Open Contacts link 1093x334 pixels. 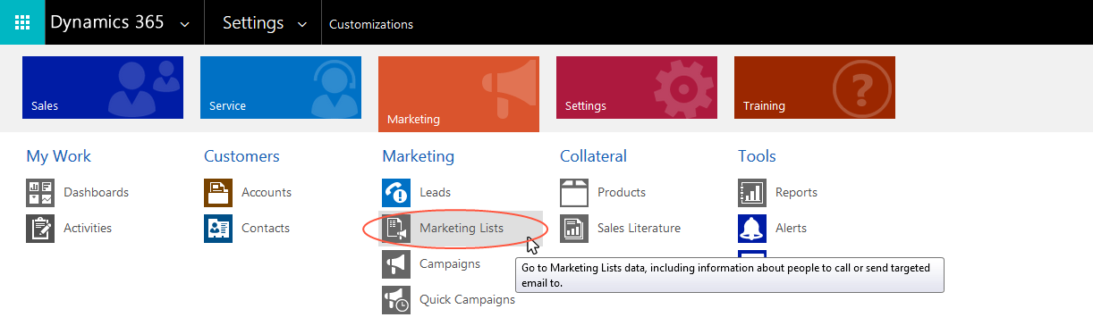[266, 229]
